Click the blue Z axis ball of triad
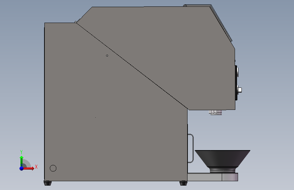This screenshot has height=190, width=294. point(21,168)
